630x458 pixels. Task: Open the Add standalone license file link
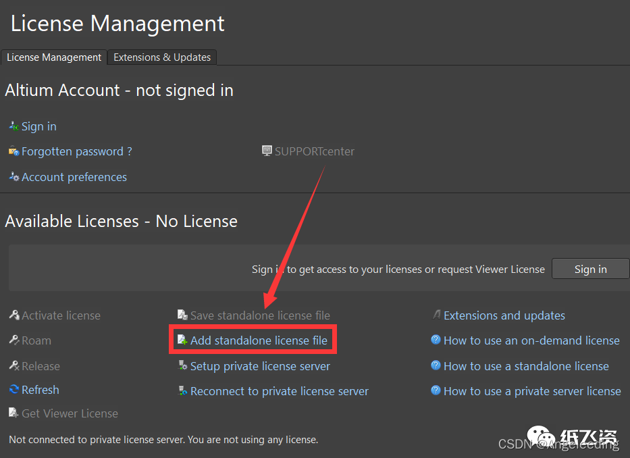coord(259,340)
